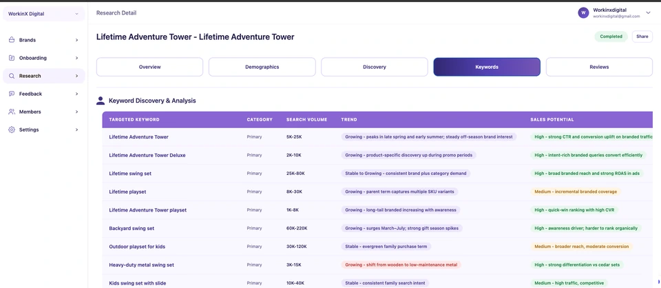Image resolution: width=661 pixels, height=288 pixels.
Task: Click the Sales Potential column header
Action: coord(552,120)
